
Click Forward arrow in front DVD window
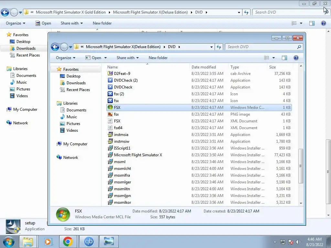(x=64, y=47)
